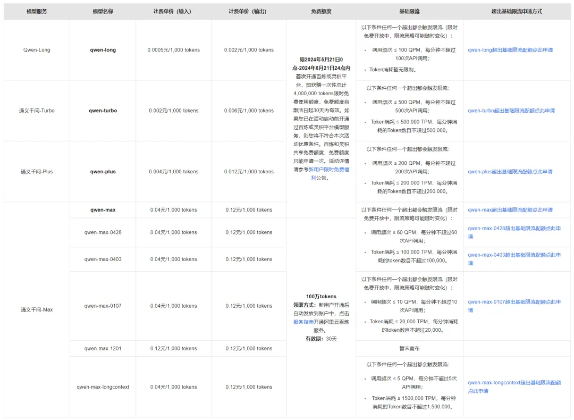Click the bold qwen-turbo model name cell
Viewport: 574px width, 420px height.
103,111
